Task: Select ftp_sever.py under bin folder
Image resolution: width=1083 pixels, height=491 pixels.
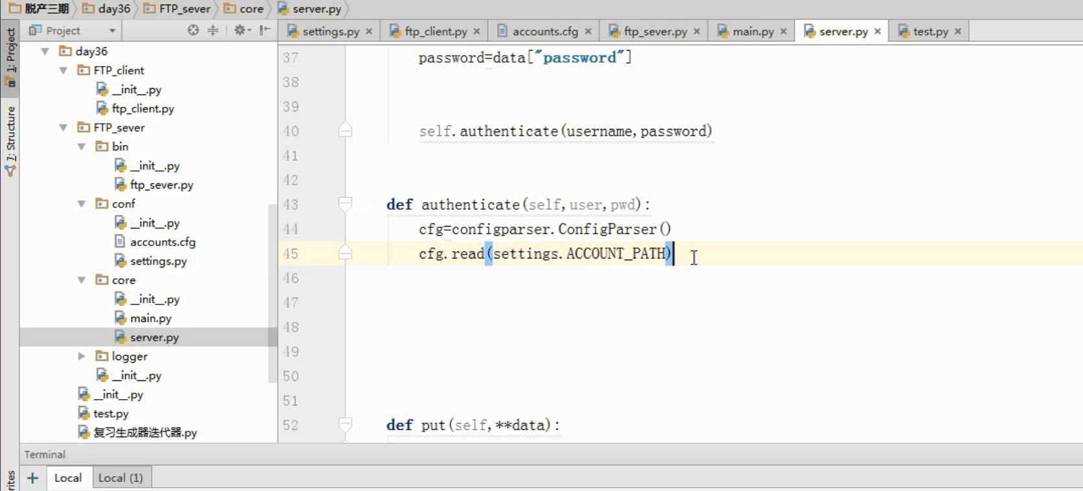Action: point(161,185)
